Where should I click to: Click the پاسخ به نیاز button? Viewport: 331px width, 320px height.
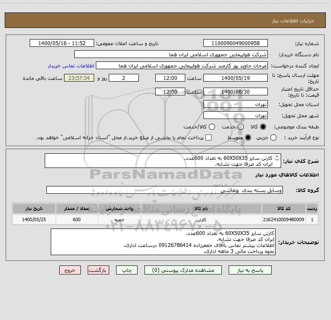pyautogui.click(x=250, y=270)
